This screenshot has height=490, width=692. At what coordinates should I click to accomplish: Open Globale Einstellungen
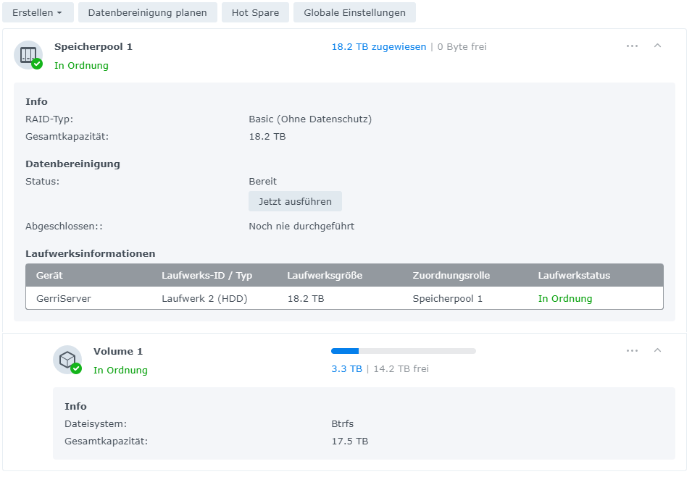354,12
